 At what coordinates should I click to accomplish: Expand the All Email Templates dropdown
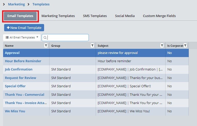pyautogui.click(x=22, y=37)
